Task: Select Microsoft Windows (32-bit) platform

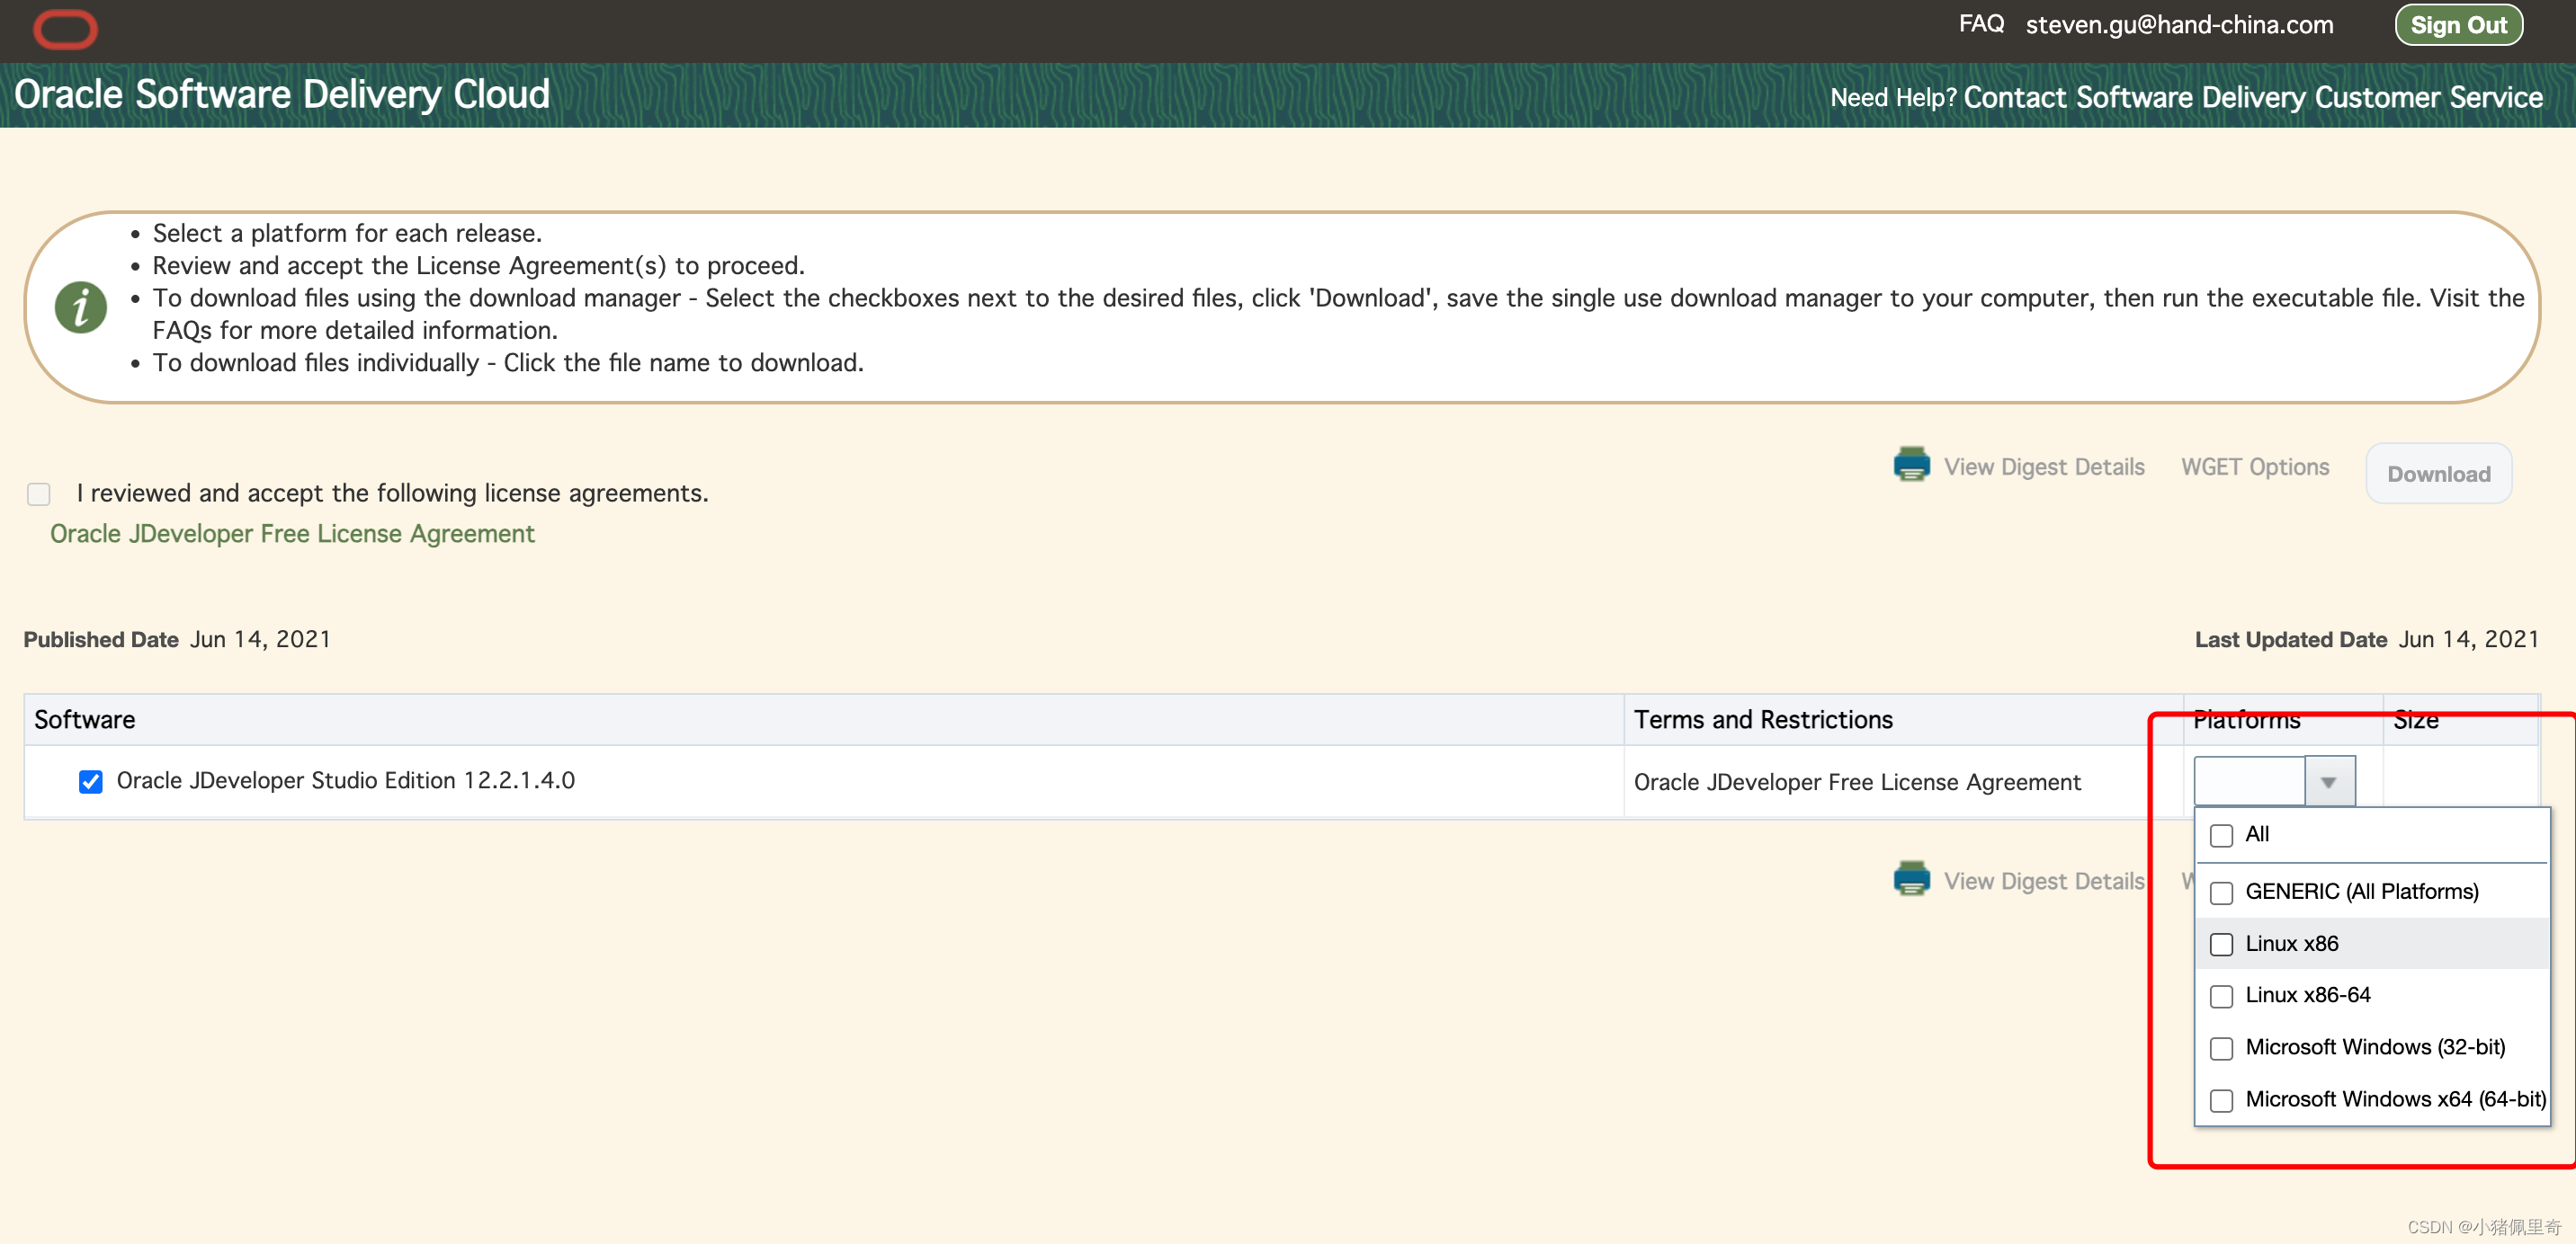Action: tap(2221, 1048)
